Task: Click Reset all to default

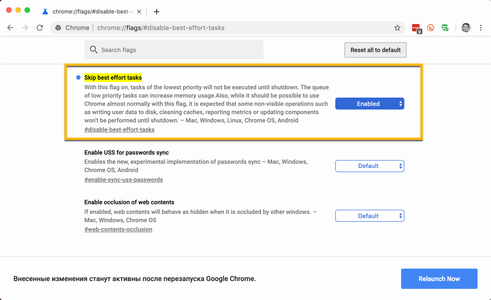Action: click(375, 50)
